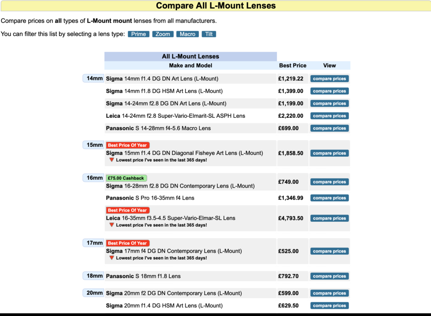This screenshot has width=431, height=316.
Task: Select the 16mm focal length label
Action: pyautogui.click(x=93, y=178)
